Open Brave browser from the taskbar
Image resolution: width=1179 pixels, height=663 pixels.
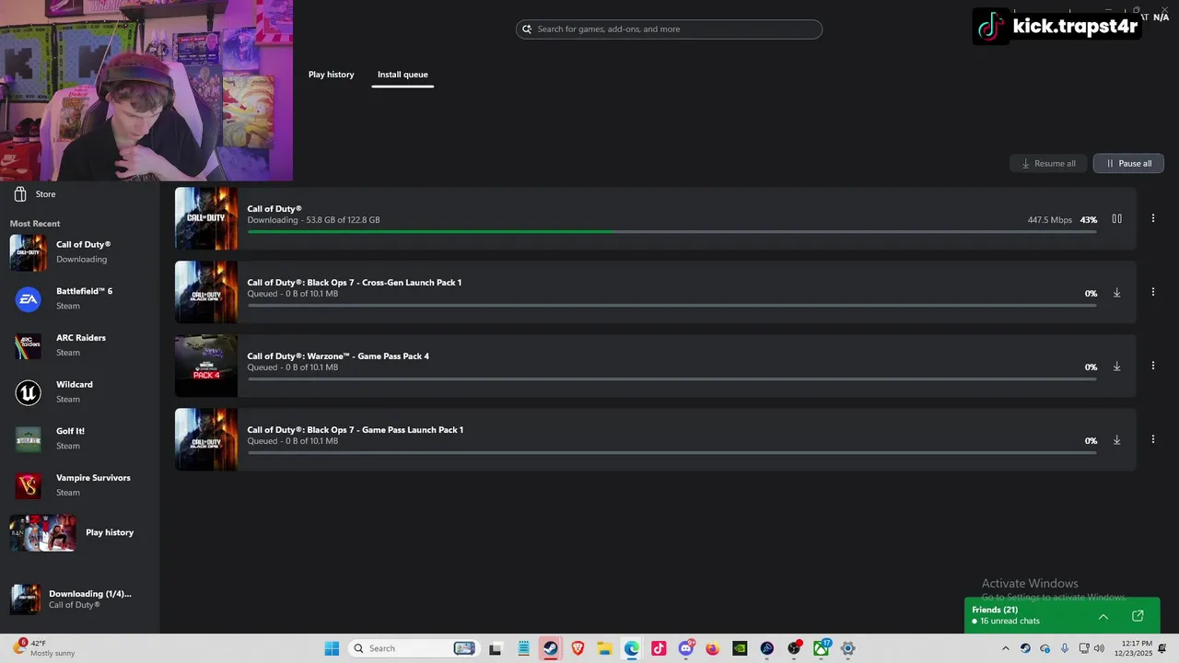578,648
